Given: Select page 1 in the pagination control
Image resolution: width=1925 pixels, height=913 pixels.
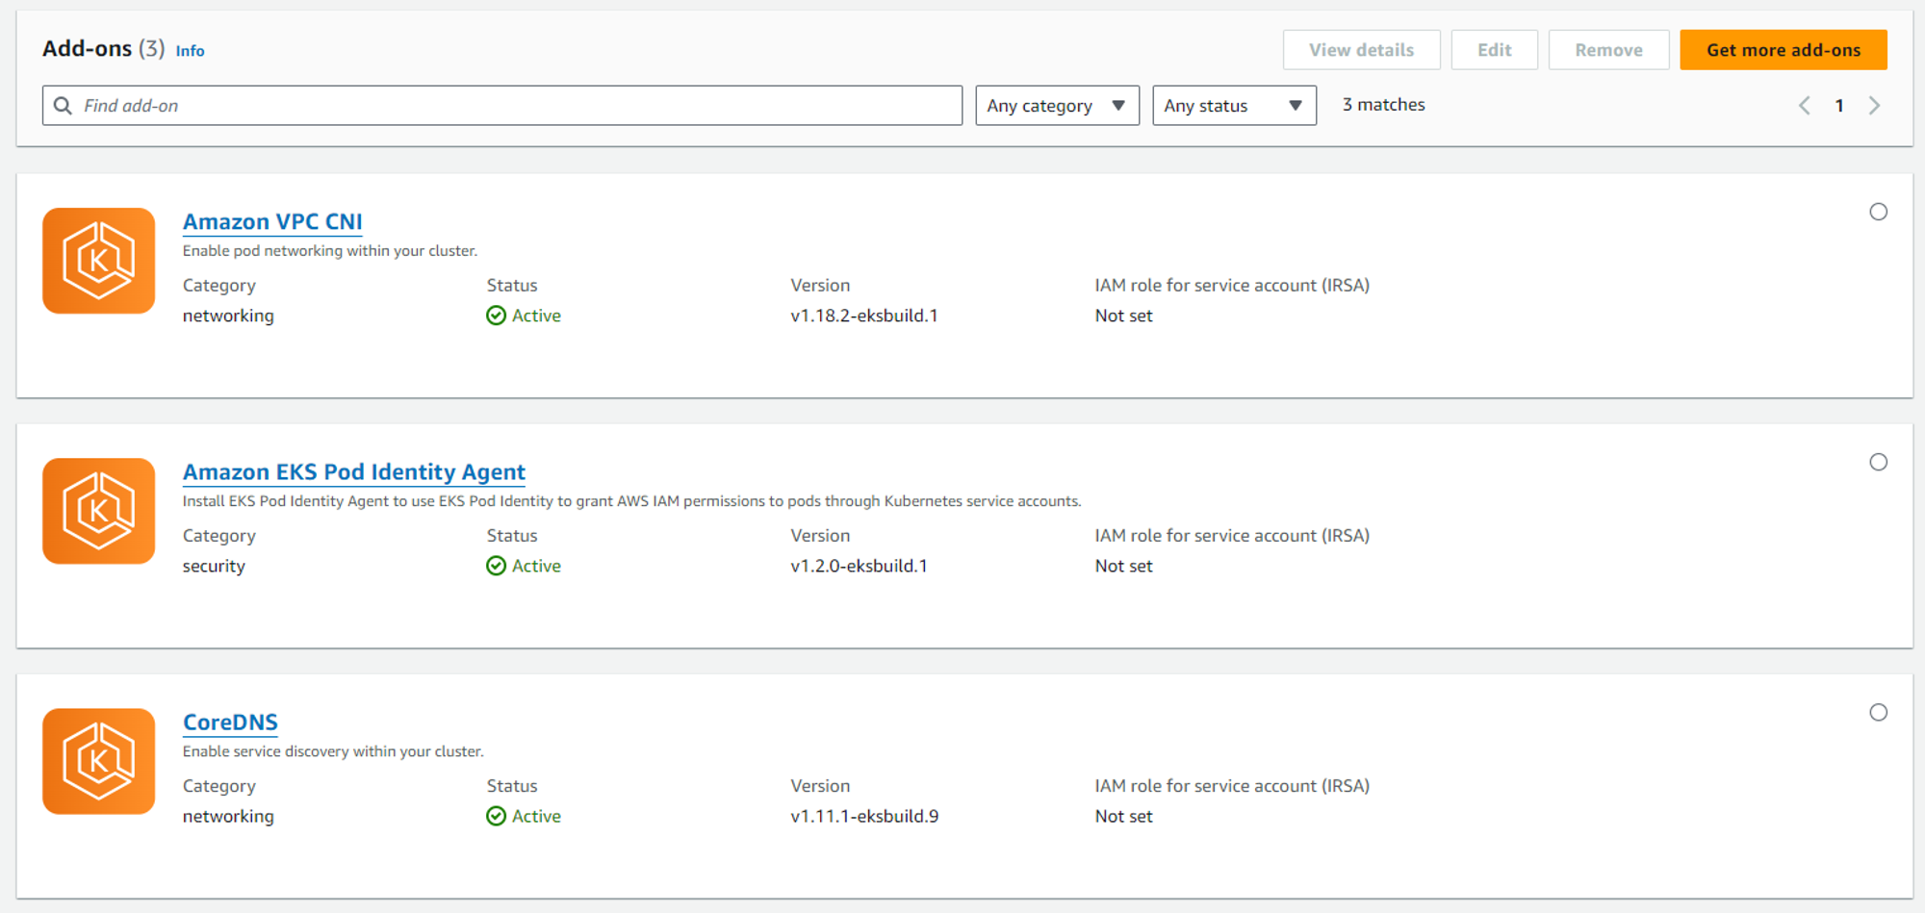Looking at the screenshot, I should point(1838,105).
